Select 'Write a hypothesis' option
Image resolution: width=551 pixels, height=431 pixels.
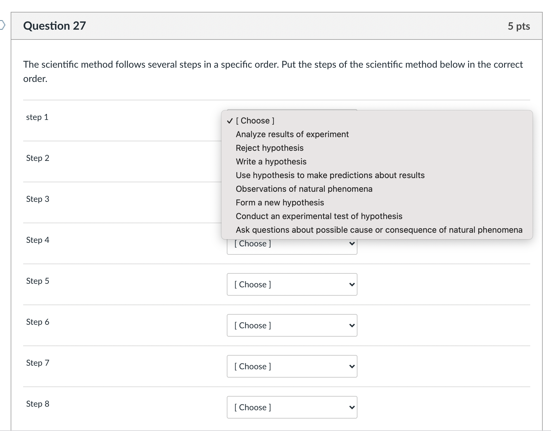[x=271, y=161]
